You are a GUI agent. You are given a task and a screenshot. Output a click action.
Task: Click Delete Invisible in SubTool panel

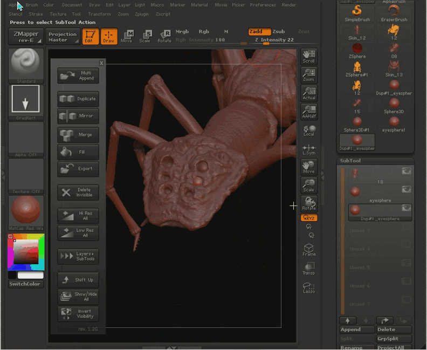(78, 193)
